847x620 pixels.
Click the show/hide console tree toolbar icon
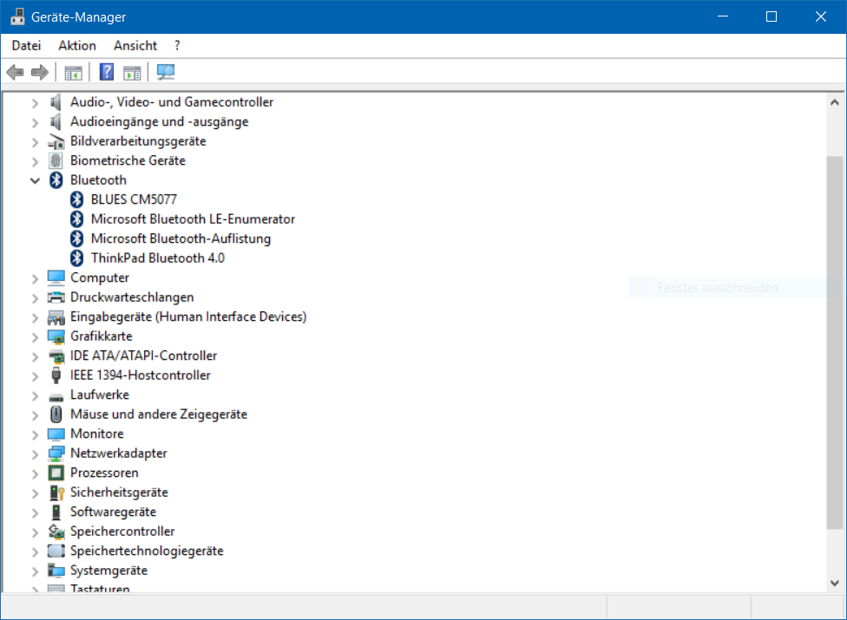click(x=74, y=72)
